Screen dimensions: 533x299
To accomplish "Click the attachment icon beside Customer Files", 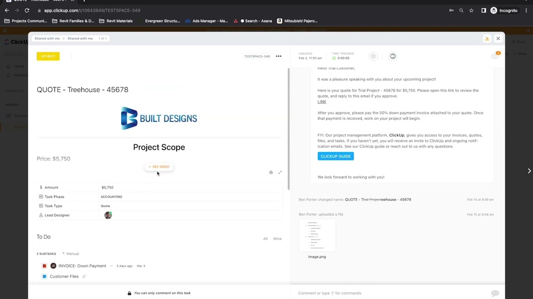I will (x=84, y=276).
